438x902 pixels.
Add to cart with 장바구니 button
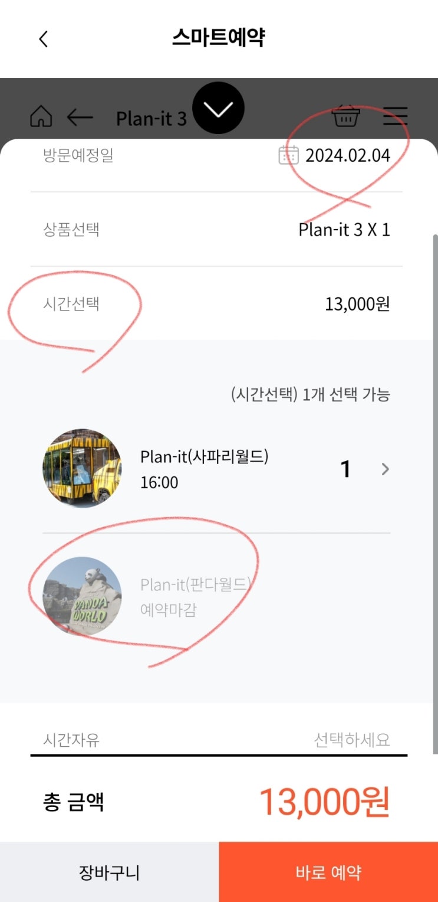pos(109,872)
